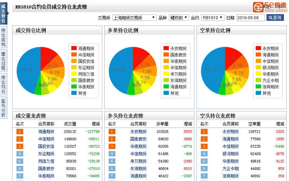This screenshot has height=181, width=289.
Task: Open 国泰君安 link in 成交量龙虎榜
Action: click(x=46, y=169)
